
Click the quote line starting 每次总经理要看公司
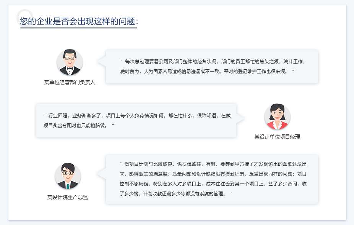(x=213, y=61)
